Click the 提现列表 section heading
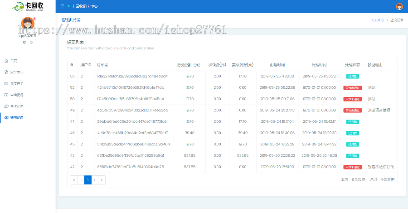The image size is (408, 213). pyautogui.click(x=75, y=42)
